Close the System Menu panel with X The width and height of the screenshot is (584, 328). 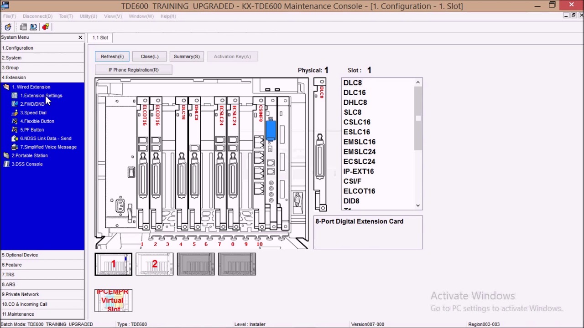80,37
